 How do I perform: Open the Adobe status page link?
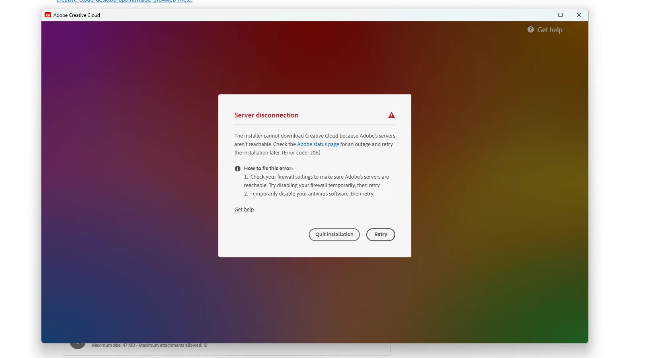[318, 144]
